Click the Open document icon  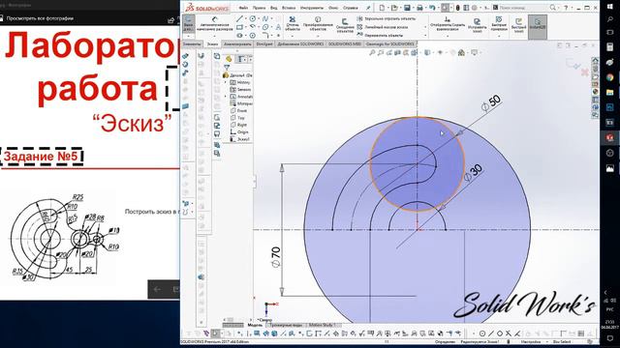point(394,8)
